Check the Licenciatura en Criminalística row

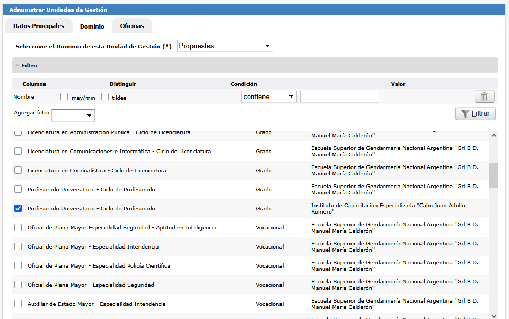pyautogui.click(x=18, y=171)
